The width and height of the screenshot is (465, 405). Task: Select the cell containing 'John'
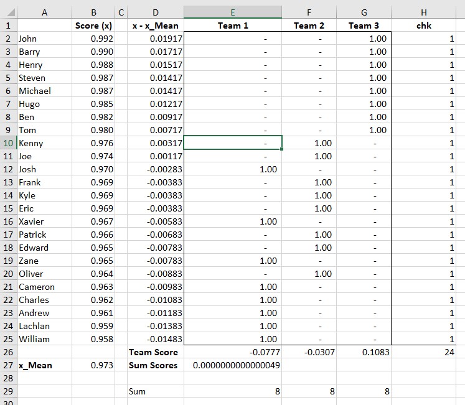(x=44, y=39)
